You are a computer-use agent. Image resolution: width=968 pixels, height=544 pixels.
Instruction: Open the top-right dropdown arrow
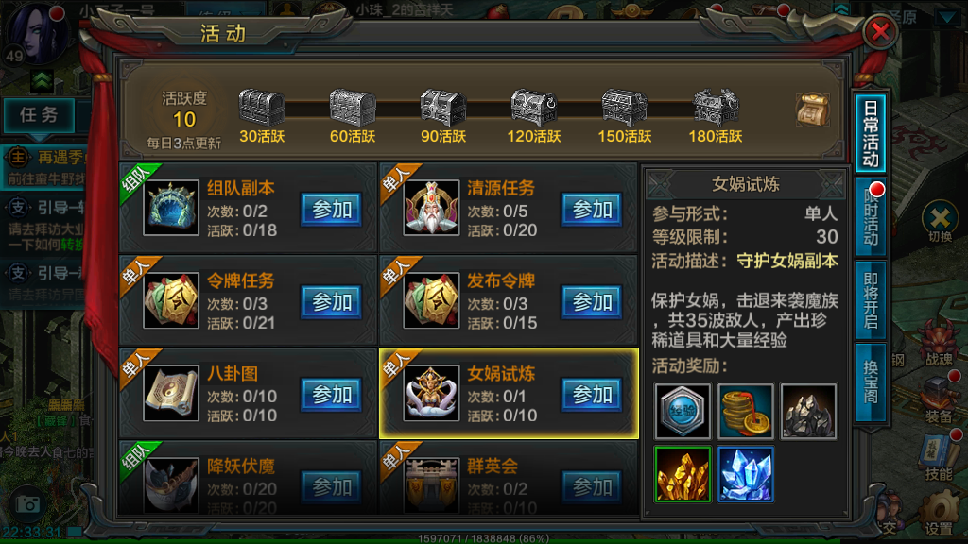949,17
